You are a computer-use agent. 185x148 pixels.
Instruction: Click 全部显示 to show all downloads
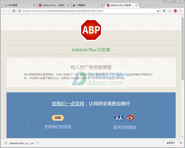click(x=171, y=143)
